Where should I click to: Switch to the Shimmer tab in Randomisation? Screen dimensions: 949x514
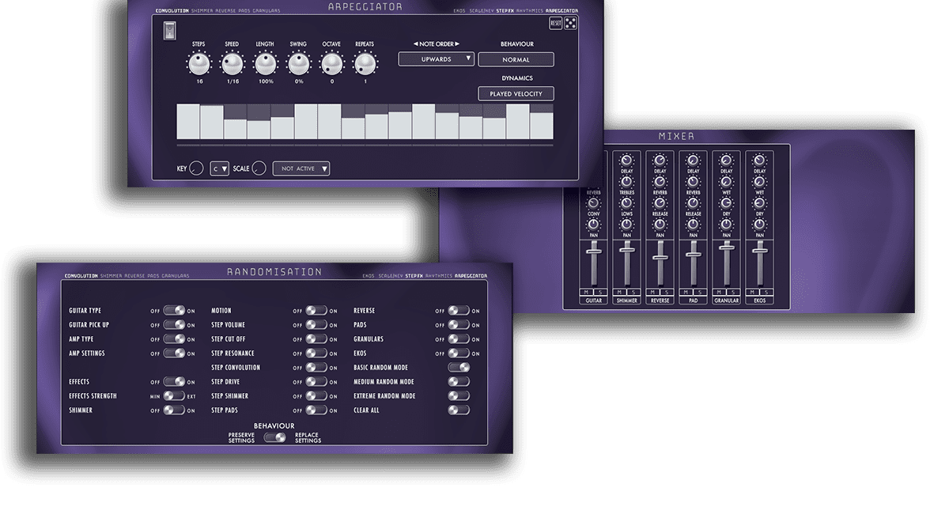pyautogui.click(x=112, y=276)
